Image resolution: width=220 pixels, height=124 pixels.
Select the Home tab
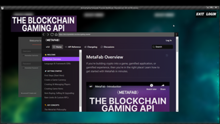58,47
